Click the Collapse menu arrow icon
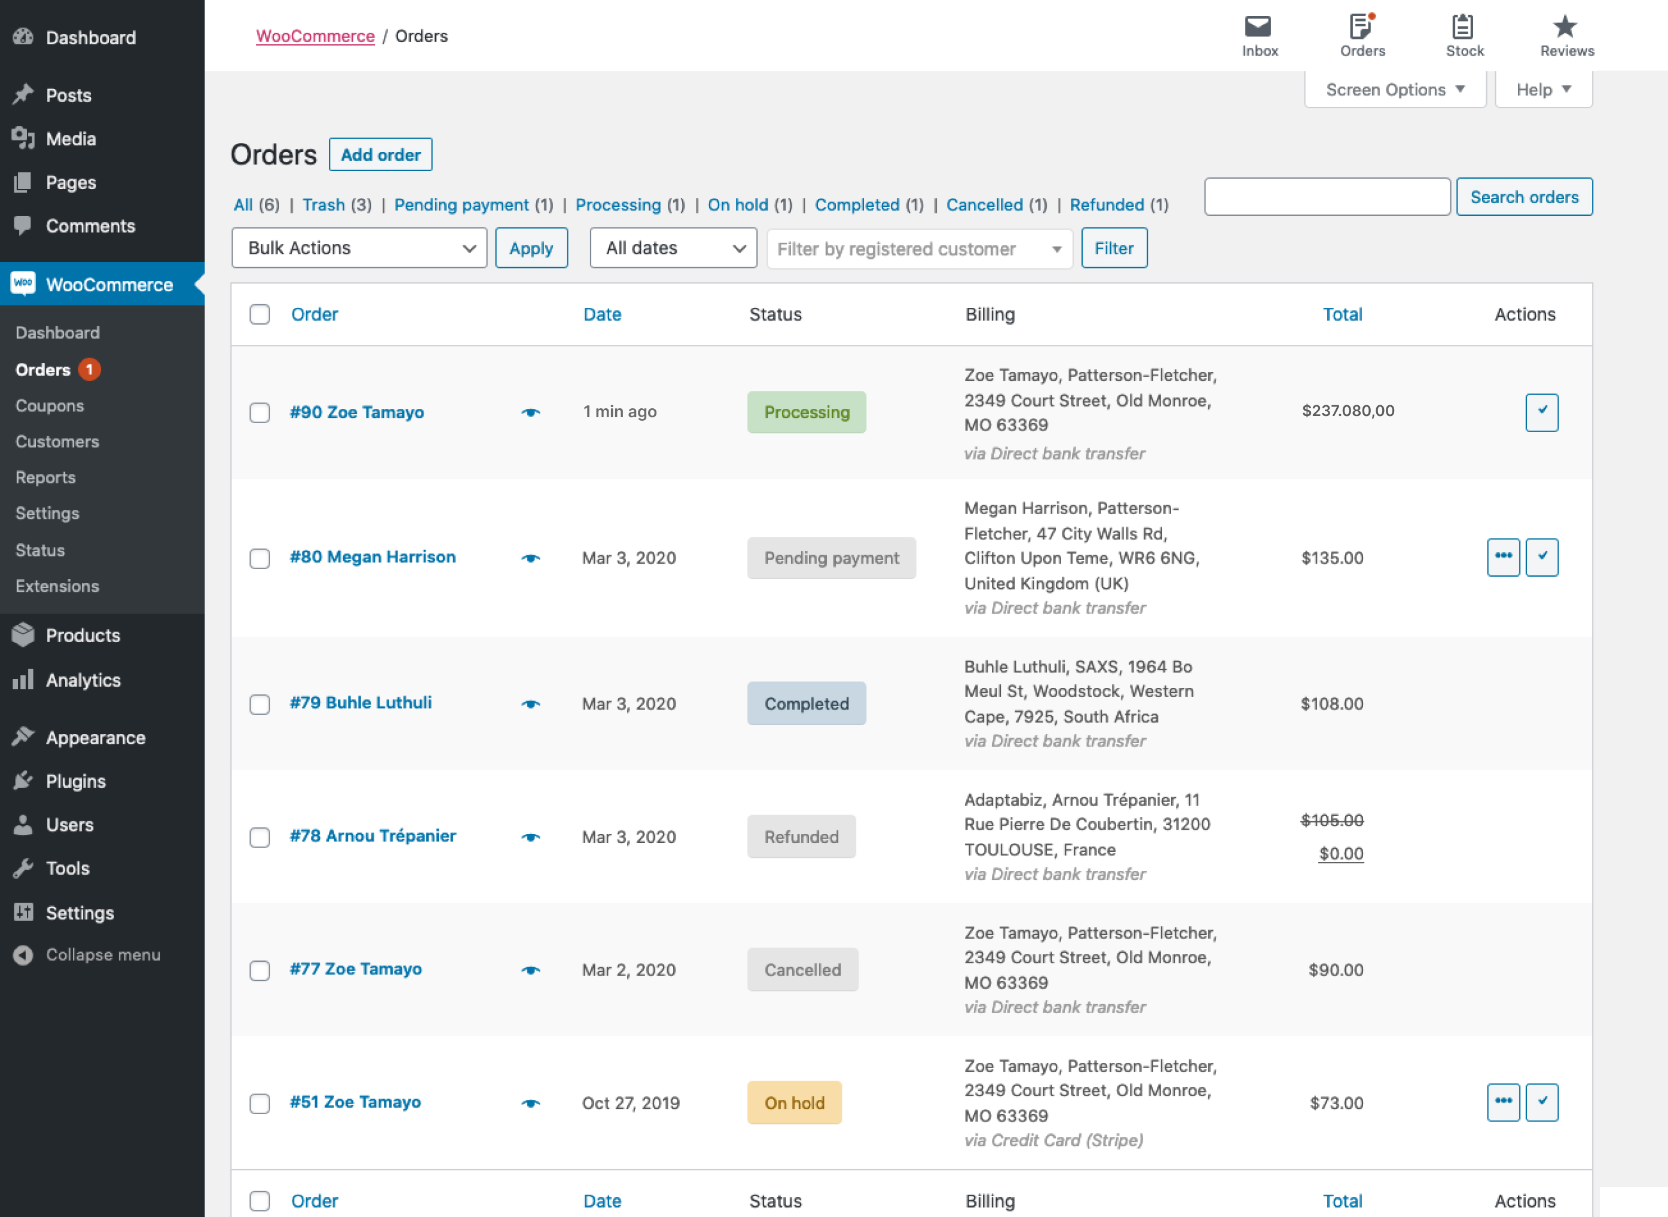1668x1217 pixels. pos(23,955)
